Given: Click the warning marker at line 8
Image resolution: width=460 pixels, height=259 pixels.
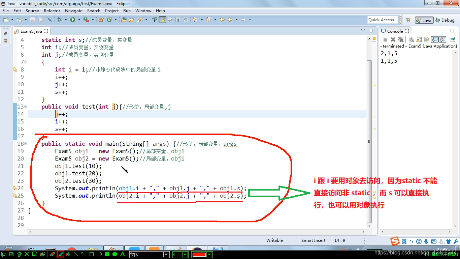Looking at the screenshot, I should 15,69.
